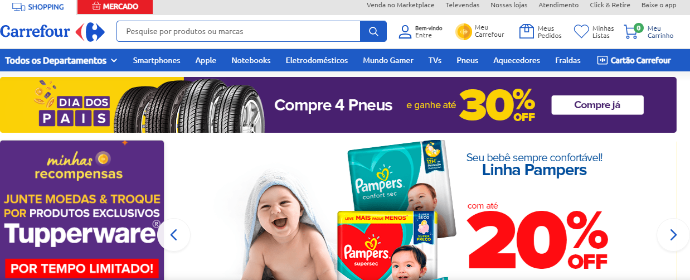Open the shopping cart icon
The height and width of the screenshot is (280, 690).
pyautogui.click(x=632, y=31)
